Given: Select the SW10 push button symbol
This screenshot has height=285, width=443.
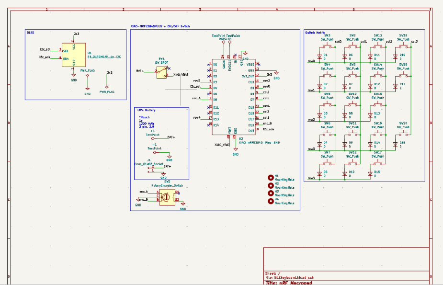Looking at the screenshot, I should pyautogui.click(x=352, y=104).
